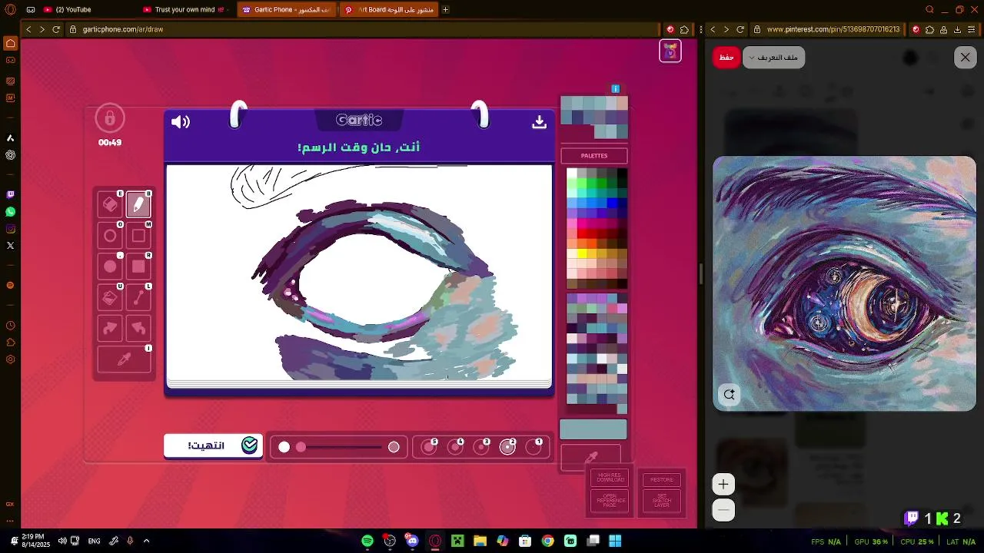
Task: Adjust the brush opacity slider
Action: (x=339, y=447)
